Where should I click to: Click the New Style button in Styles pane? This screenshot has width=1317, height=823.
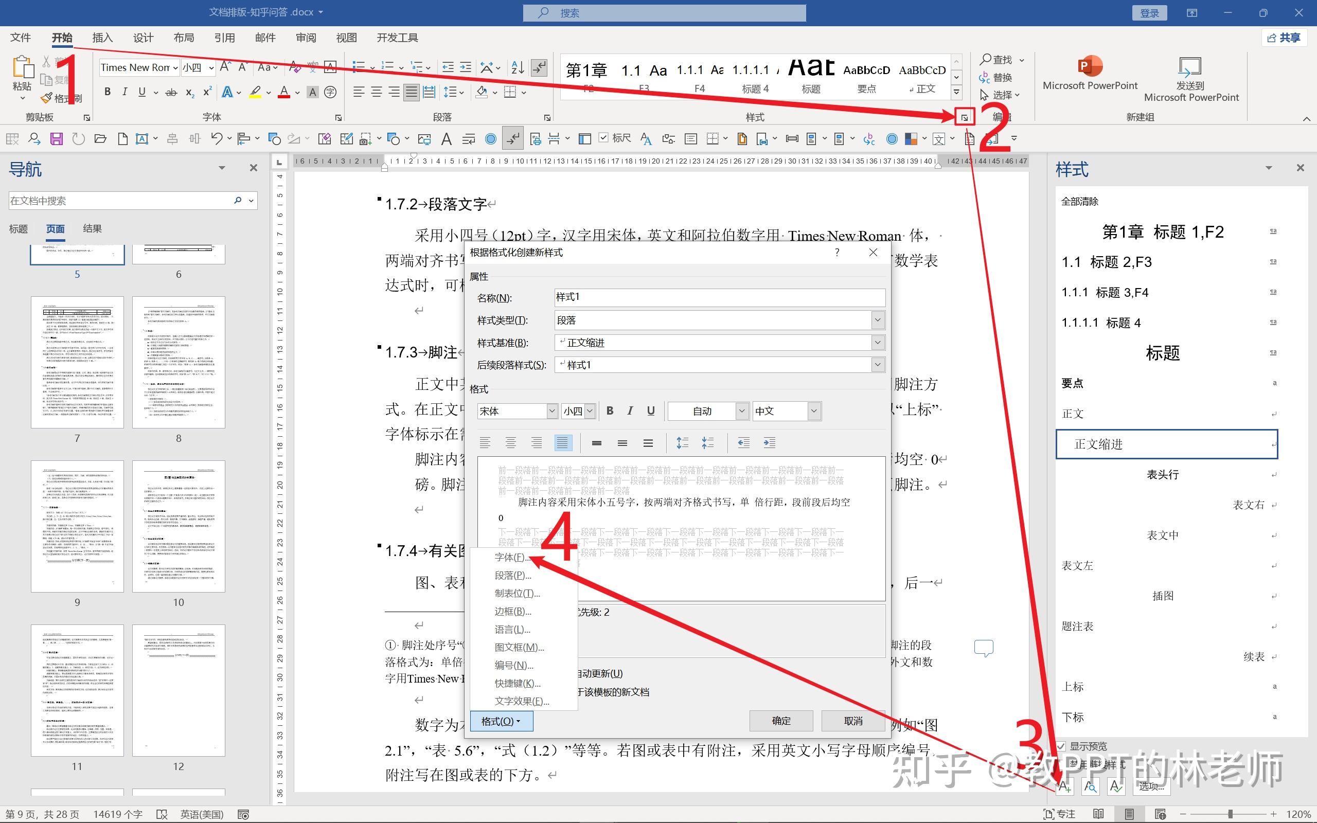click(1065, 786)
